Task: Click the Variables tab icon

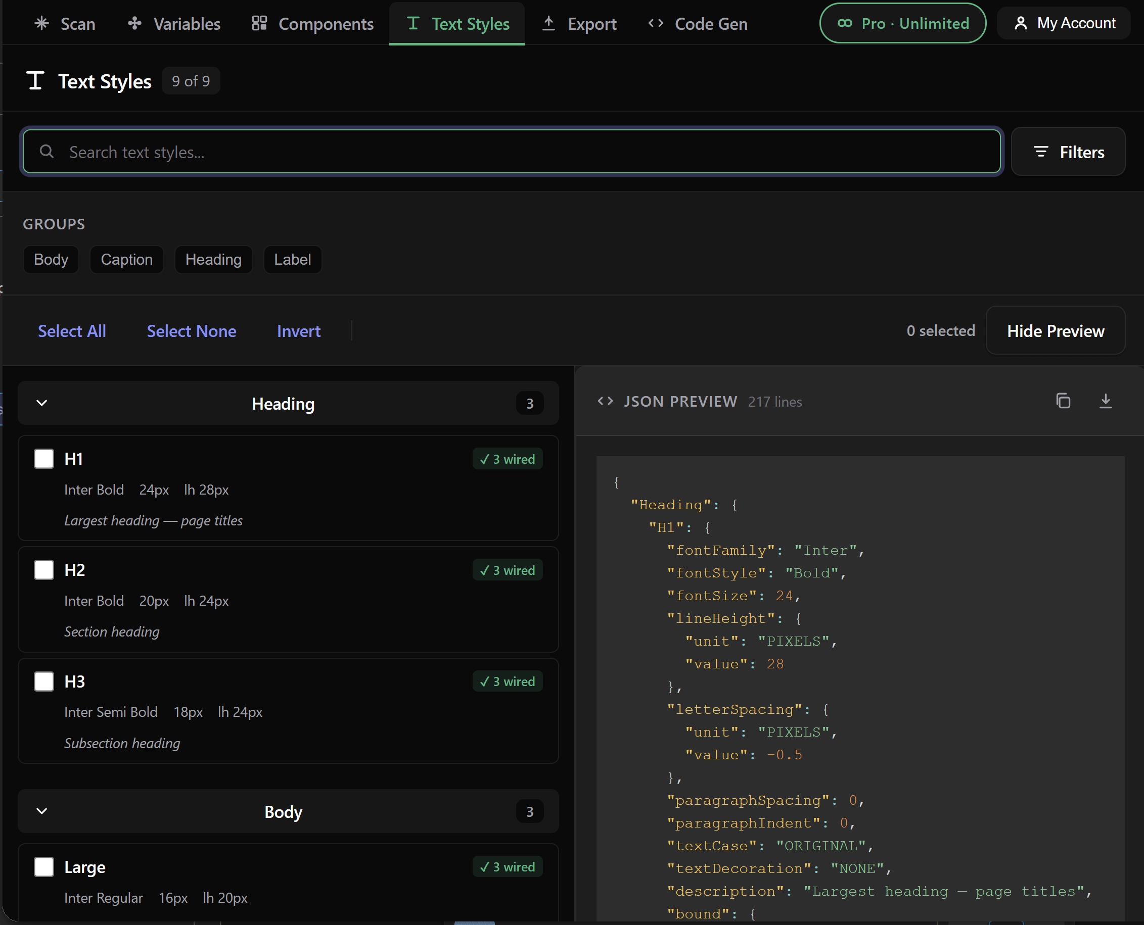Action: click(134, 23)
